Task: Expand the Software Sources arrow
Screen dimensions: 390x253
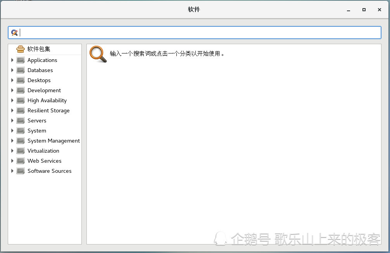Action: point(12,171)
